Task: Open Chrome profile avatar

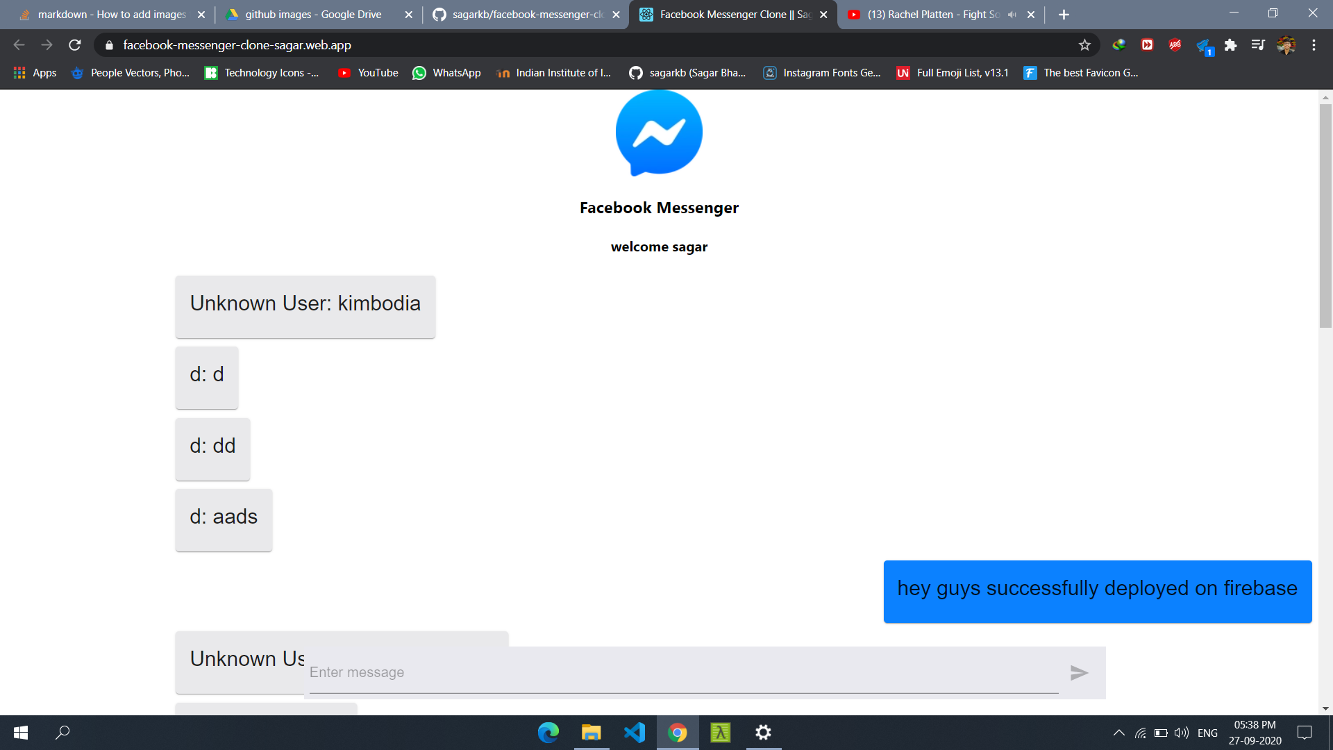Action: pyautogui.click(x=1286, y=45)
